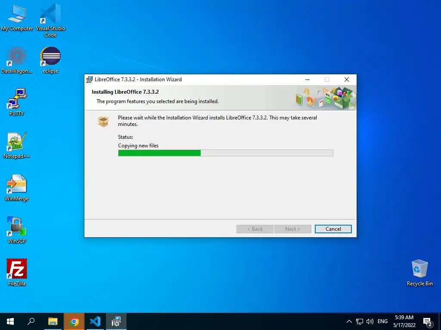Viewport: 441px width, 330px height.
Task: Open the My Computer desktop icon
Action: 17,18
